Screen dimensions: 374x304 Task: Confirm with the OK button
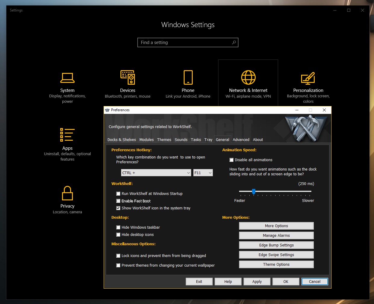(286, 282)
